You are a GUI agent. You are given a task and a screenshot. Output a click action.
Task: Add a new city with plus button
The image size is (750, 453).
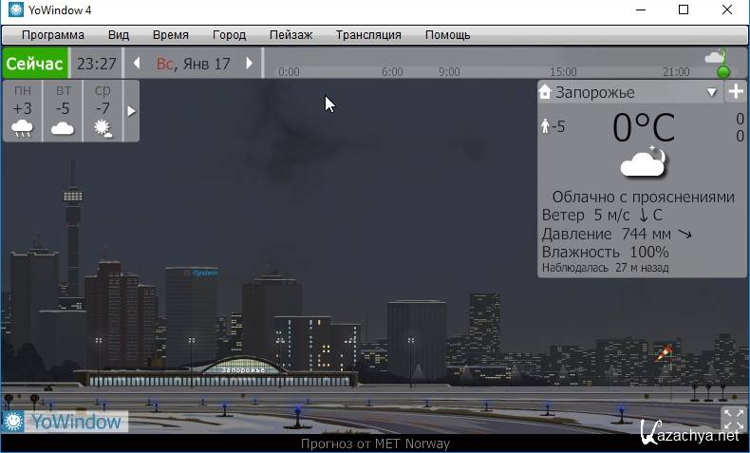(736, 92)
